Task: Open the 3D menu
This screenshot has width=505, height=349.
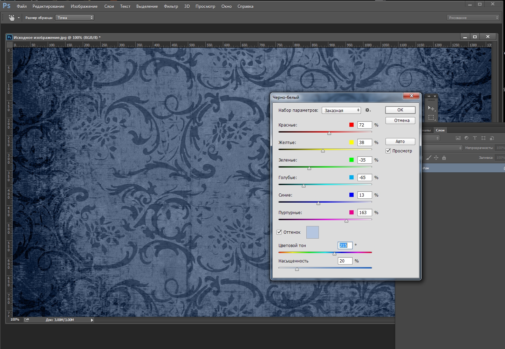Action: coord(187,6)
